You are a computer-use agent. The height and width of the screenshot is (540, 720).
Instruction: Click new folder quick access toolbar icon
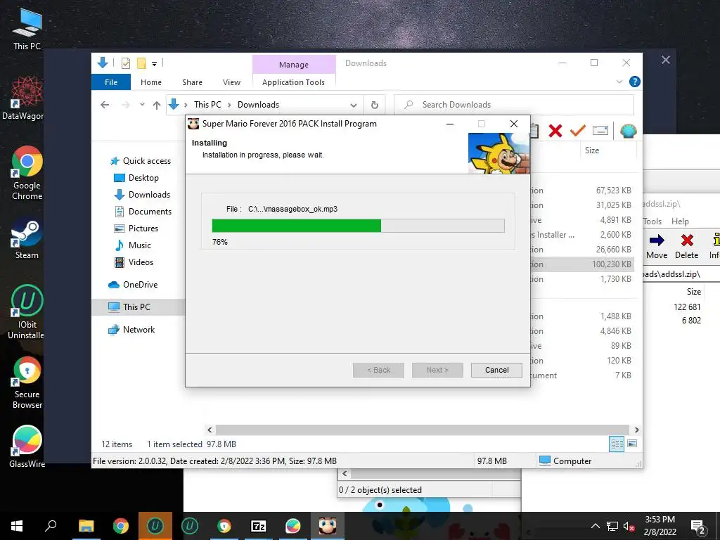[x=141, y=63]
